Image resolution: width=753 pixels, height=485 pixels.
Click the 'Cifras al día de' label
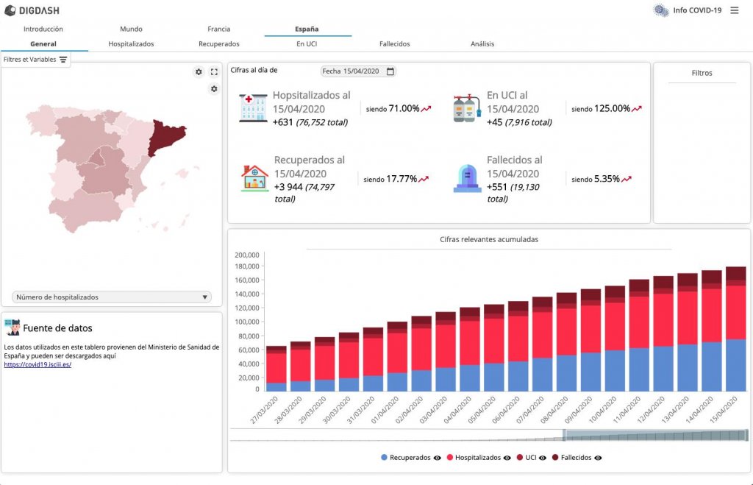(x=254, y=70)
